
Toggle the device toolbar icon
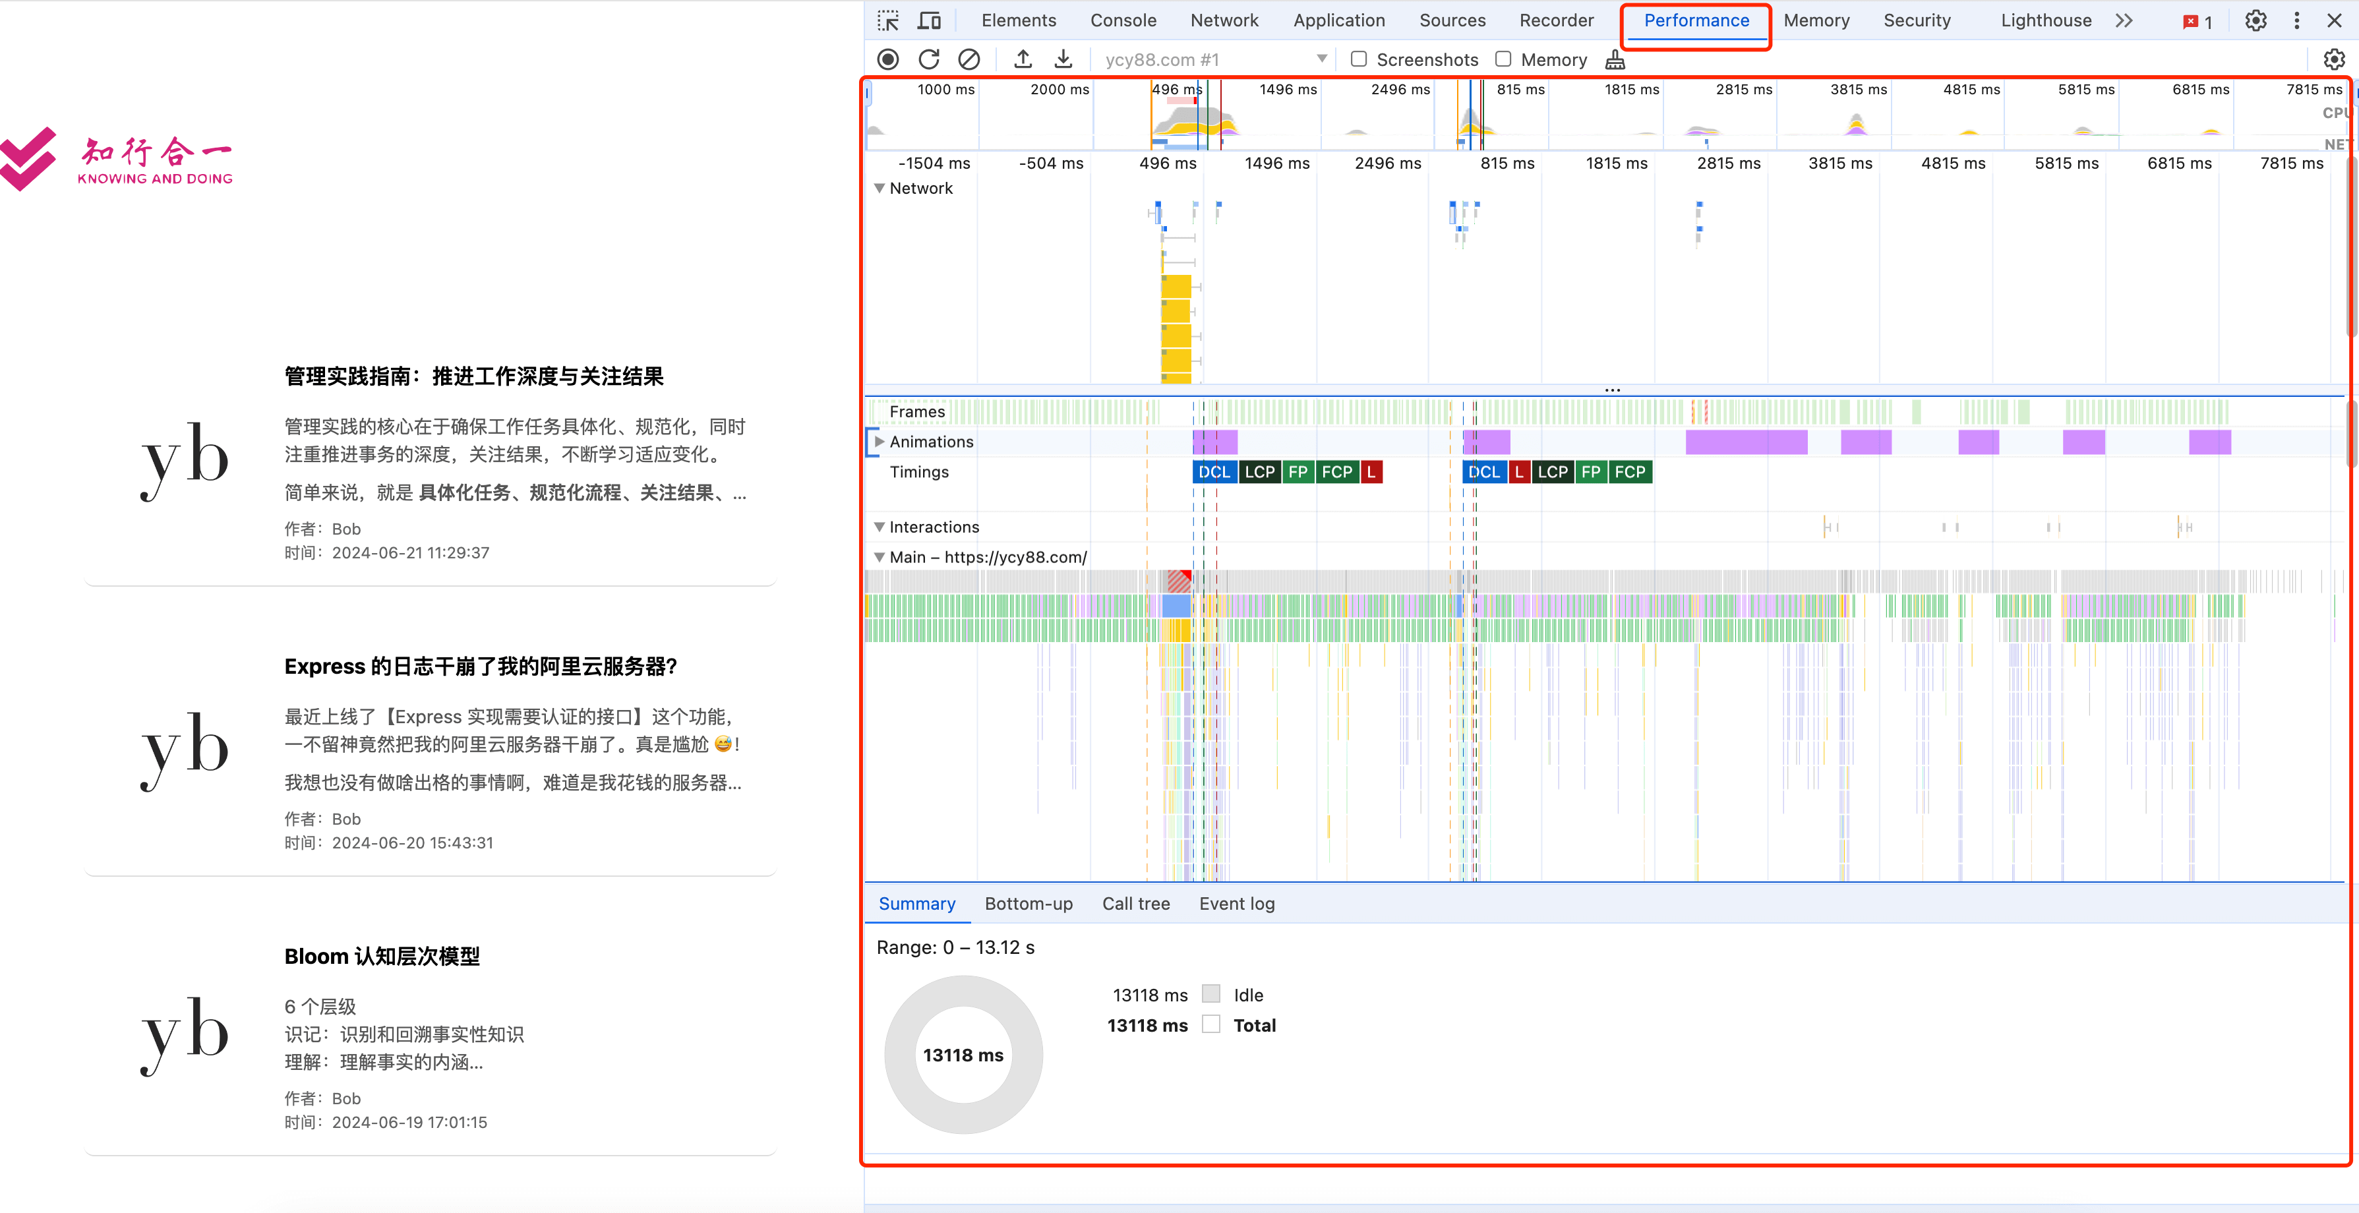[x=930, y=20]
